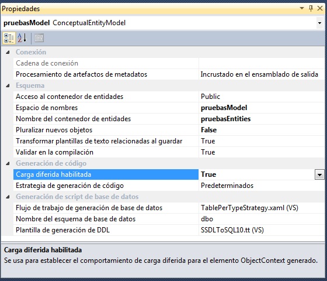This screenshot has height=281, width=327.
Task: Click empty value cell of Cadena de conexión
Action: pos(262,63)
